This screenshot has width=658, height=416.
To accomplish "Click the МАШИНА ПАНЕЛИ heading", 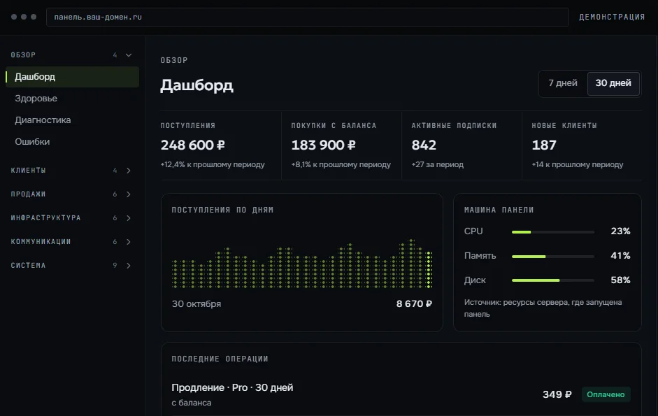I will click(499, 210).
